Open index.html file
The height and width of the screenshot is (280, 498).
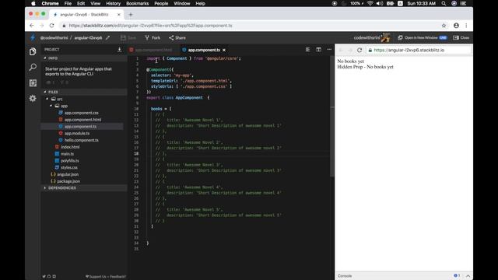70,147
